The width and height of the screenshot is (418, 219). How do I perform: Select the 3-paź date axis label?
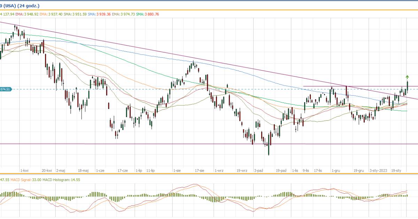pos(259,171)
